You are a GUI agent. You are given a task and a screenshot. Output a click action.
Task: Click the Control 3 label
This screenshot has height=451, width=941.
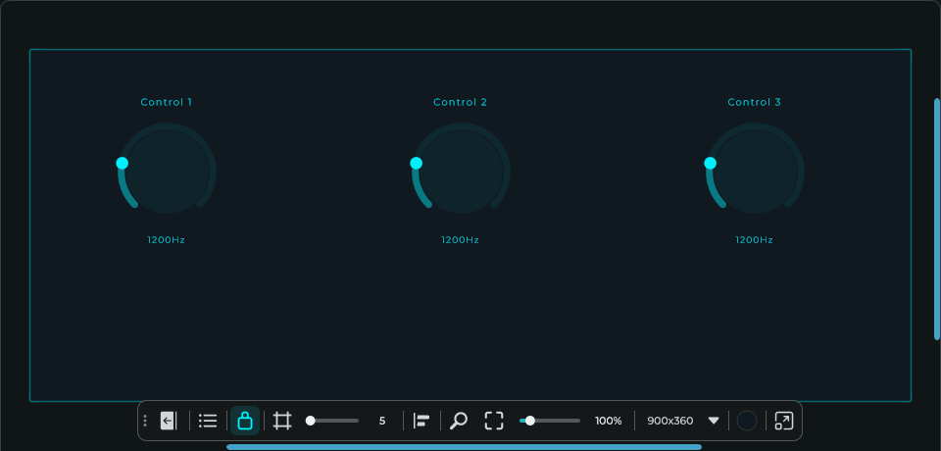tap(755, 102)
